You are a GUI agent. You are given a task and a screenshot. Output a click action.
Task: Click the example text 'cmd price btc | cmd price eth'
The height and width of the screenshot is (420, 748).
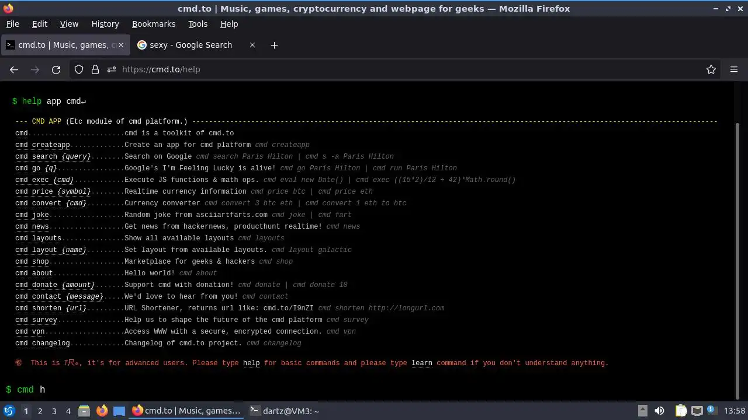311,191
